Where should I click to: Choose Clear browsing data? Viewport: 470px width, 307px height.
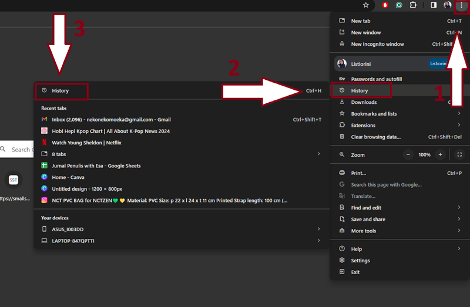tap(400, 137)
